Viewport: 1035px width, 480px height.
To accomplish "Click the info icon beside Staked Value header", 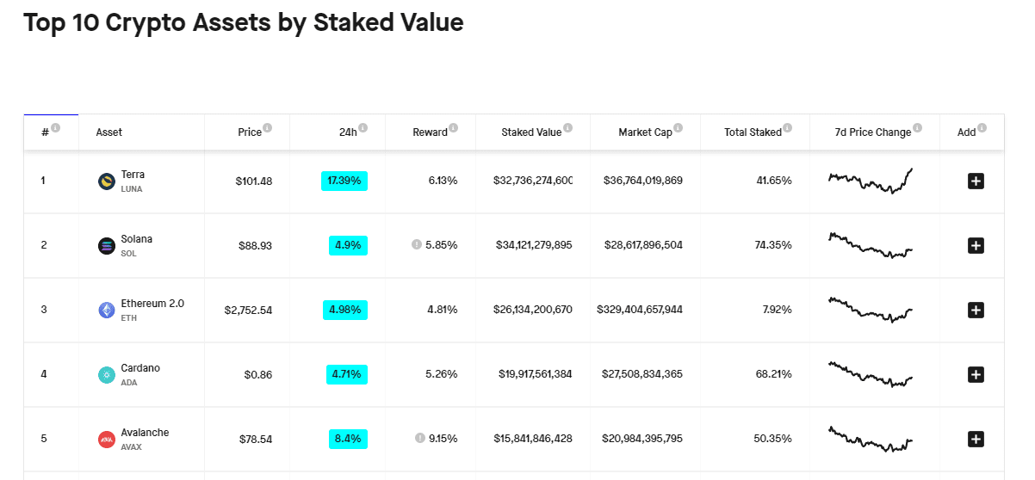I will [568, 128].
